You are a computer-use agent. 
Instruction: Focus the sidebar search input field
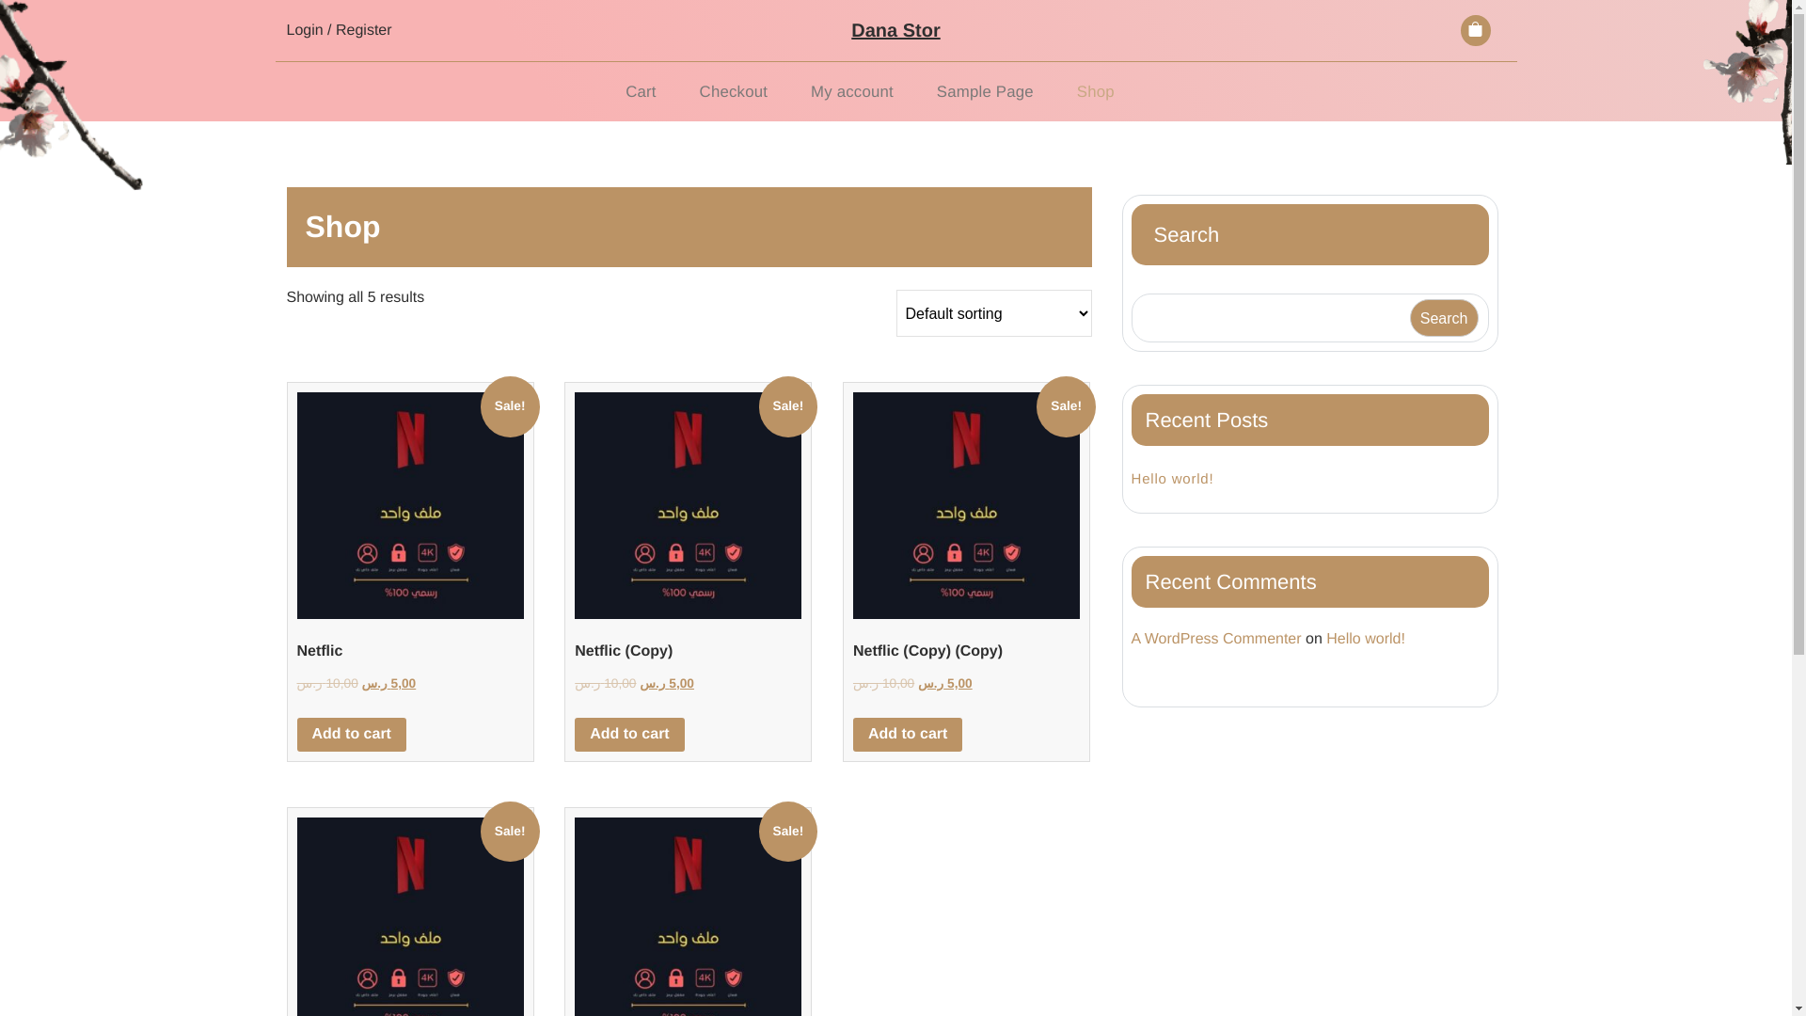pos(1270,318)
